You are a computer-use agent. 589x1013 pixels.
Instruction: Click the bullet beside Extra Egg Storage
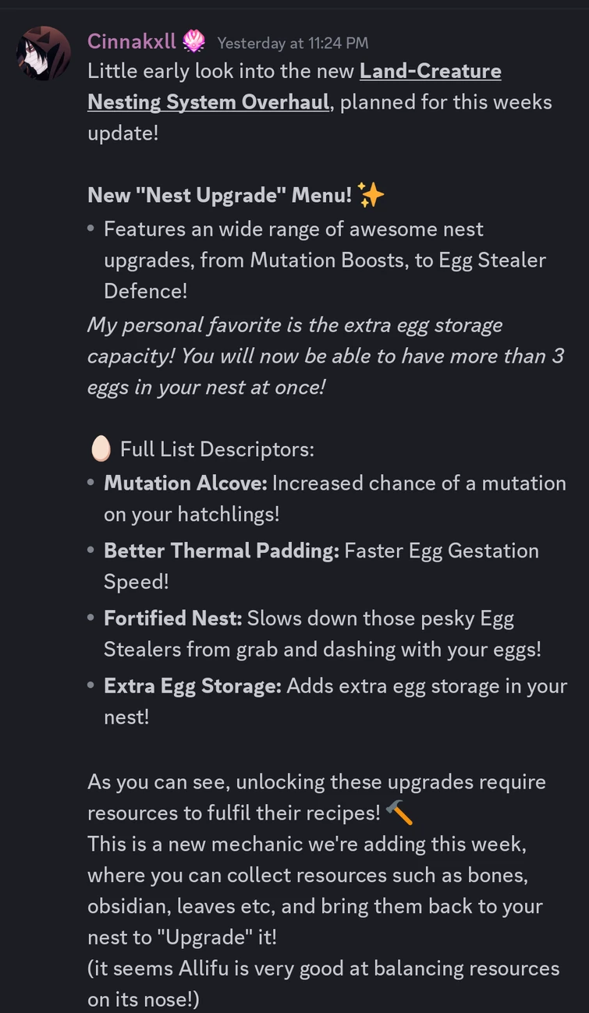click(x=92, y=686)
